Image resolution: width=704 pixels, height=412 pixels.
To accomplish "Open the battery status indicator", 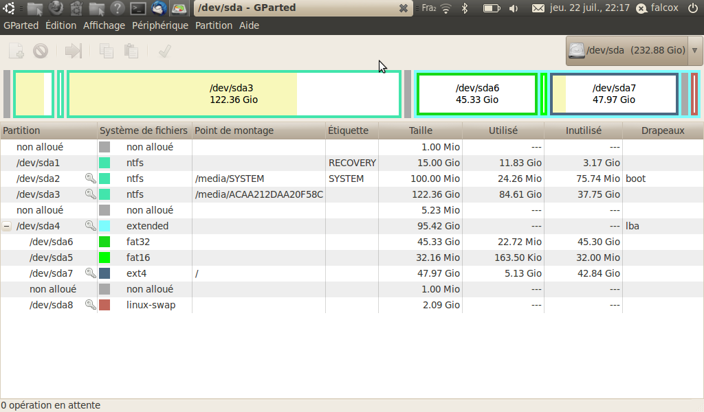I will point(491,8).
